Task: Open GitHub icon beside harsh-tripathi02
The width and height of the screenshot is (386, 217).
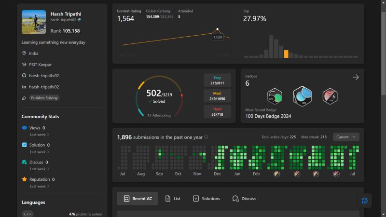Action: point(24,76)
